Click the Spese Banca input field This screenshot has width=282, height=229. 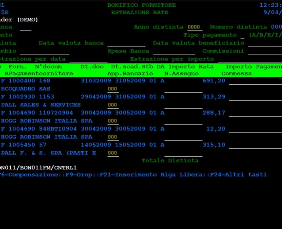pos(174,51)
